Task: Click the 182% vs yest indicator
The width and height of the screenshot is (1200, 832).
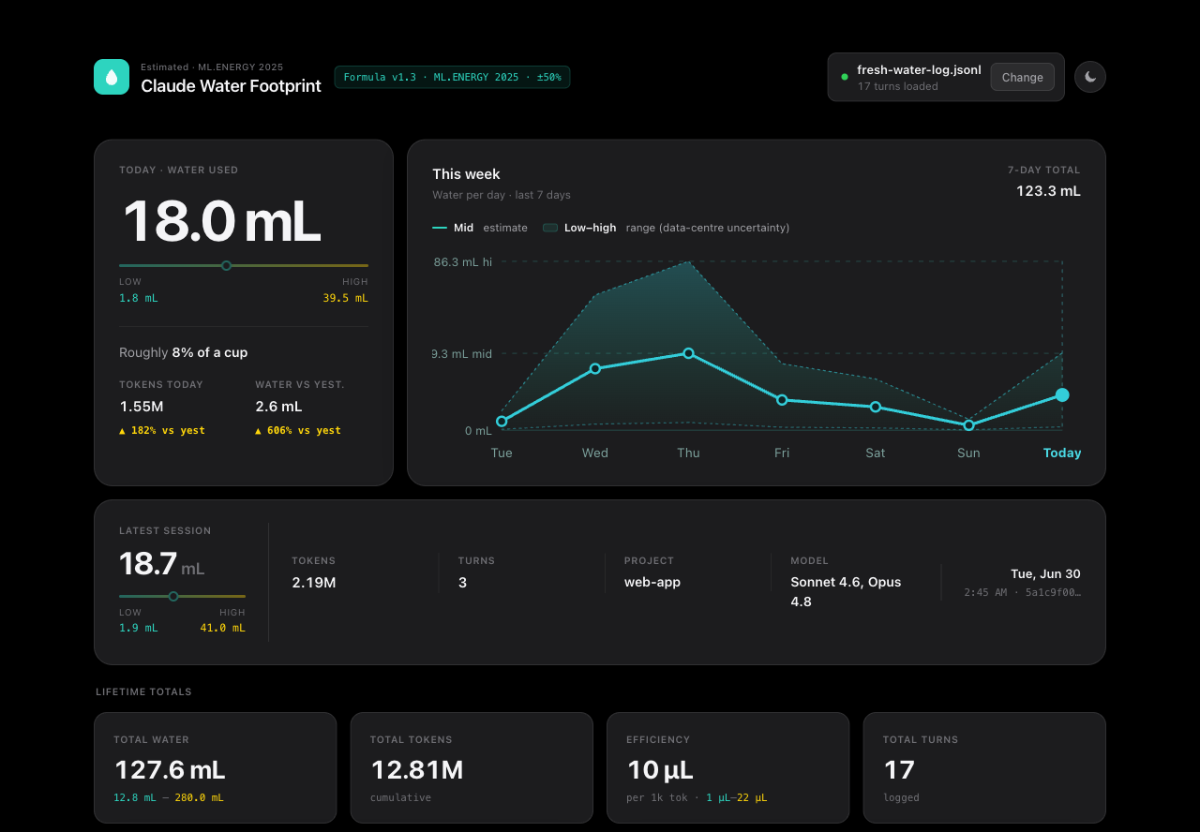Action: (x=162, y=431)
